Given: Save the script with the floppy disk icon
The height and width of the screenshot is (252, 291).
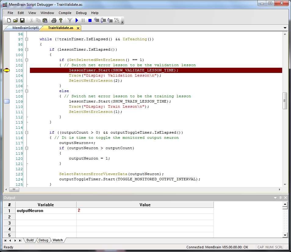Looking at the screenshot, I should 22,20.
